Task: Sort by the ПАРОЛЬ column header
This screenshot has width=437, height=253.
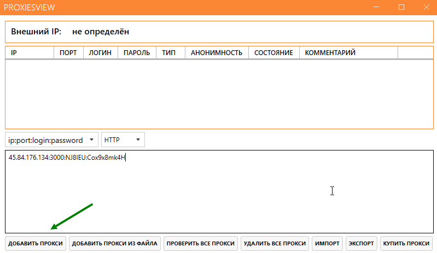Action: 137,52
